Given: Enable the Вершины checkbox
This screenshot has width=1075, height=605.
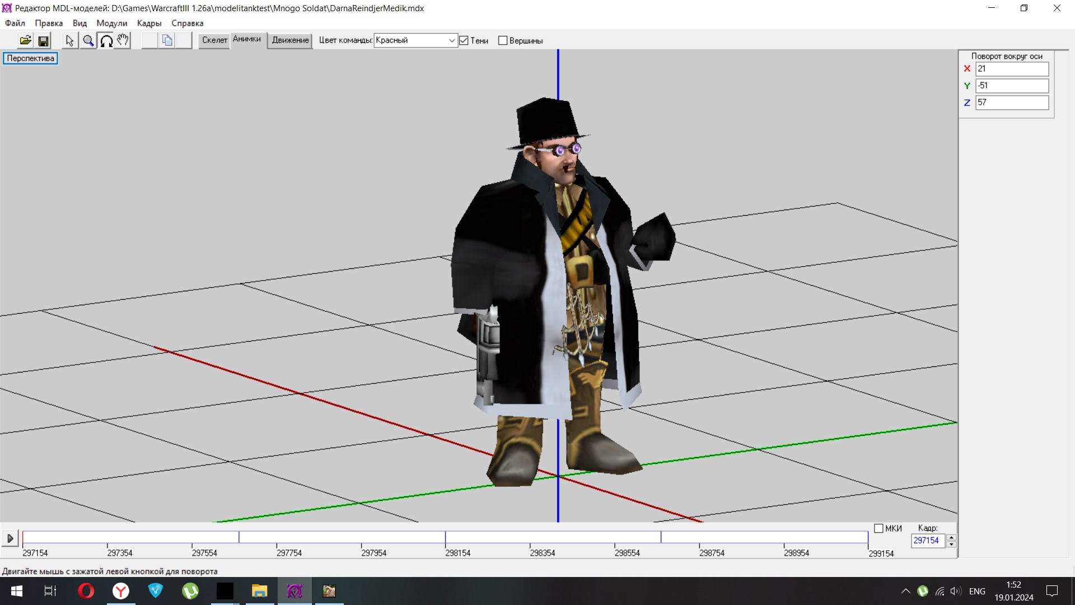Looking at the screenshot, I should click(503, 40).
